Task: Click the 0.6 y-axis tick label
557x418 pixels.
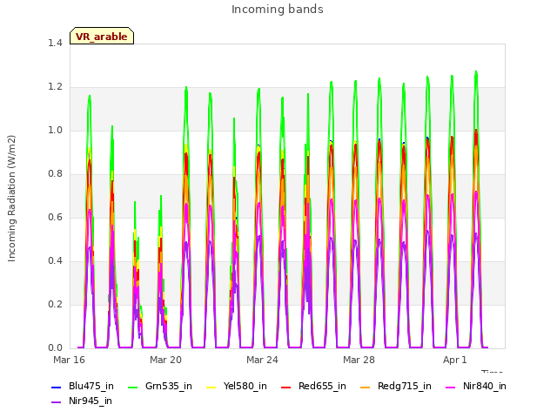Action: 55,217
